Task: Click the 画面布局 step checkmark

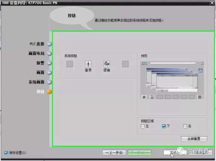Action: (x=49, y=54)
